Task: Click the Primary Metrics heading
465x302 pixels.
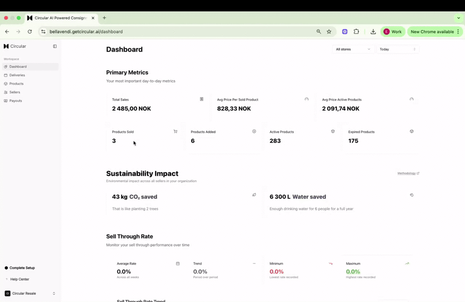Action: tap(127, 73)
